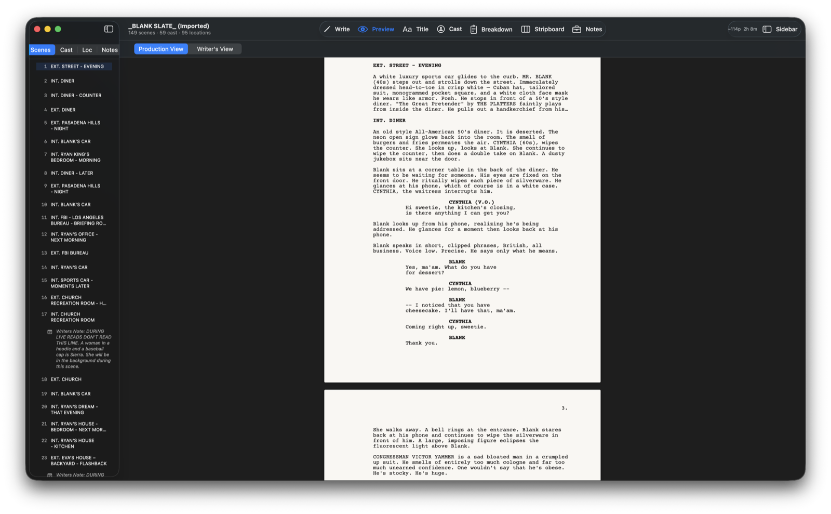This screenshot has height=514, width=831.
Task: Open the Writers Note about Sierra
Action: pos(84,349)
